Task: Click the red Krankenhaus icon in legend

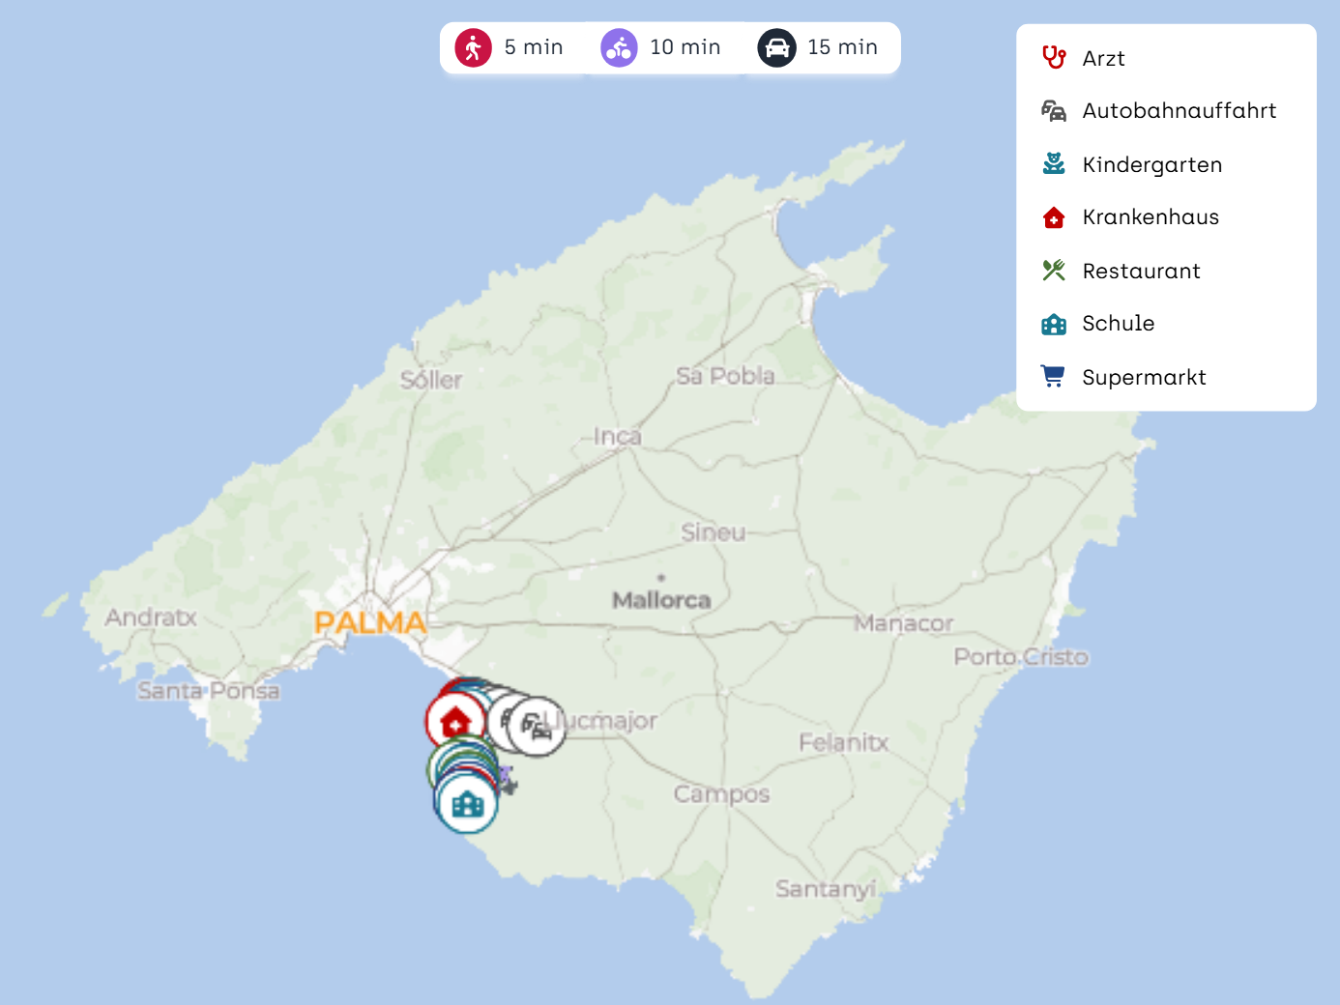Action: [x=1054, y=217]
